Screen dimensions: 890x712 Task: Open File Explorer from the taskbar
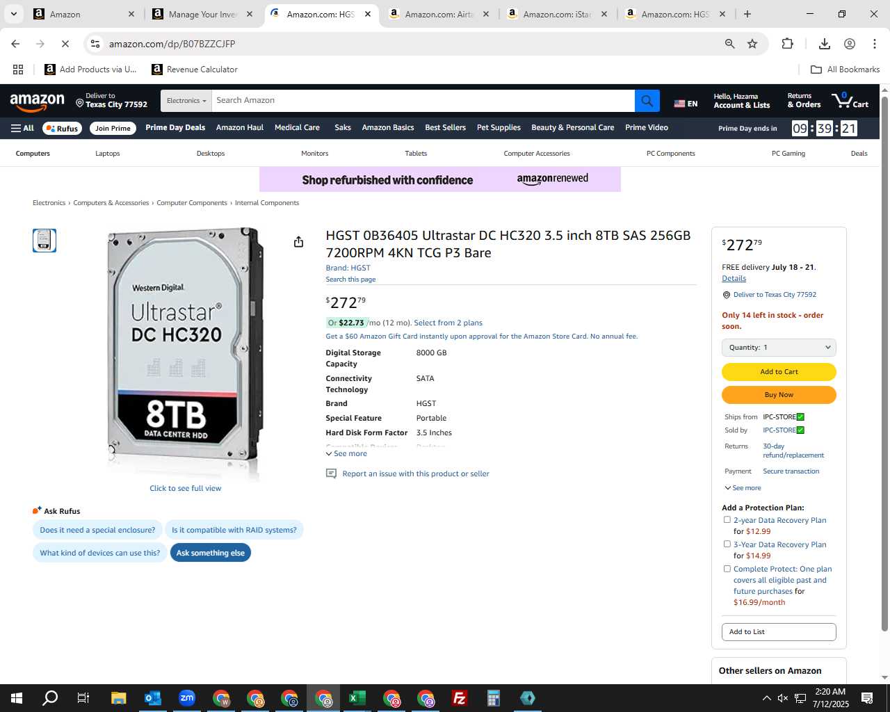click(x=118, y=698)
